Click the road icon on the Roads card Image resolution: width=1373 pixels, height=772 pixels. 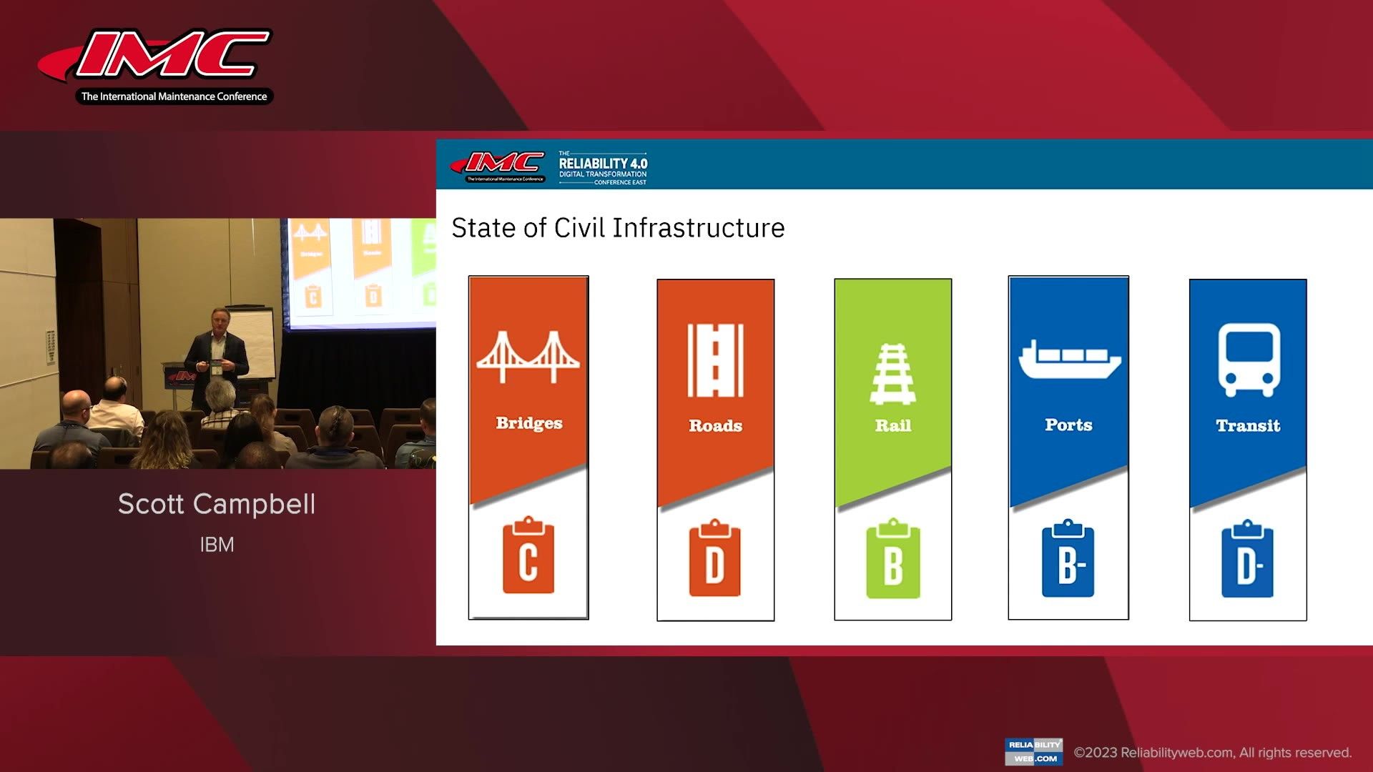[x=715, y=360]
